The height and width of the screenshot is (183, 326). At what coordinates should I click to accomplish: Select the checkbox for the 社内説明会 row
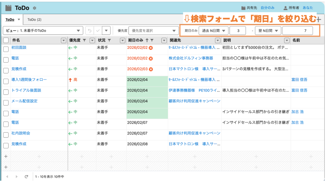(x=6, y=135)
